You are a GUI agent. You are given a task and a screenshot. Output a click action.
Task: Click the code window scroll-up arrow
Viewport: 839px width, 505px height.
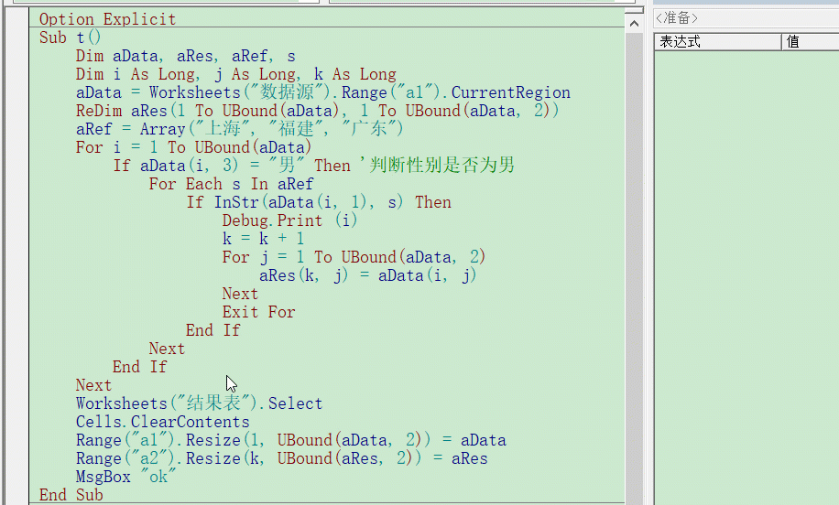coord(634,24)
